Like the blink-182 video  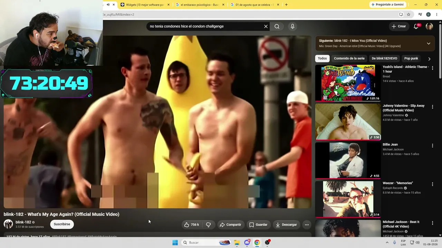pyautogui.click(x=192, y=225)
